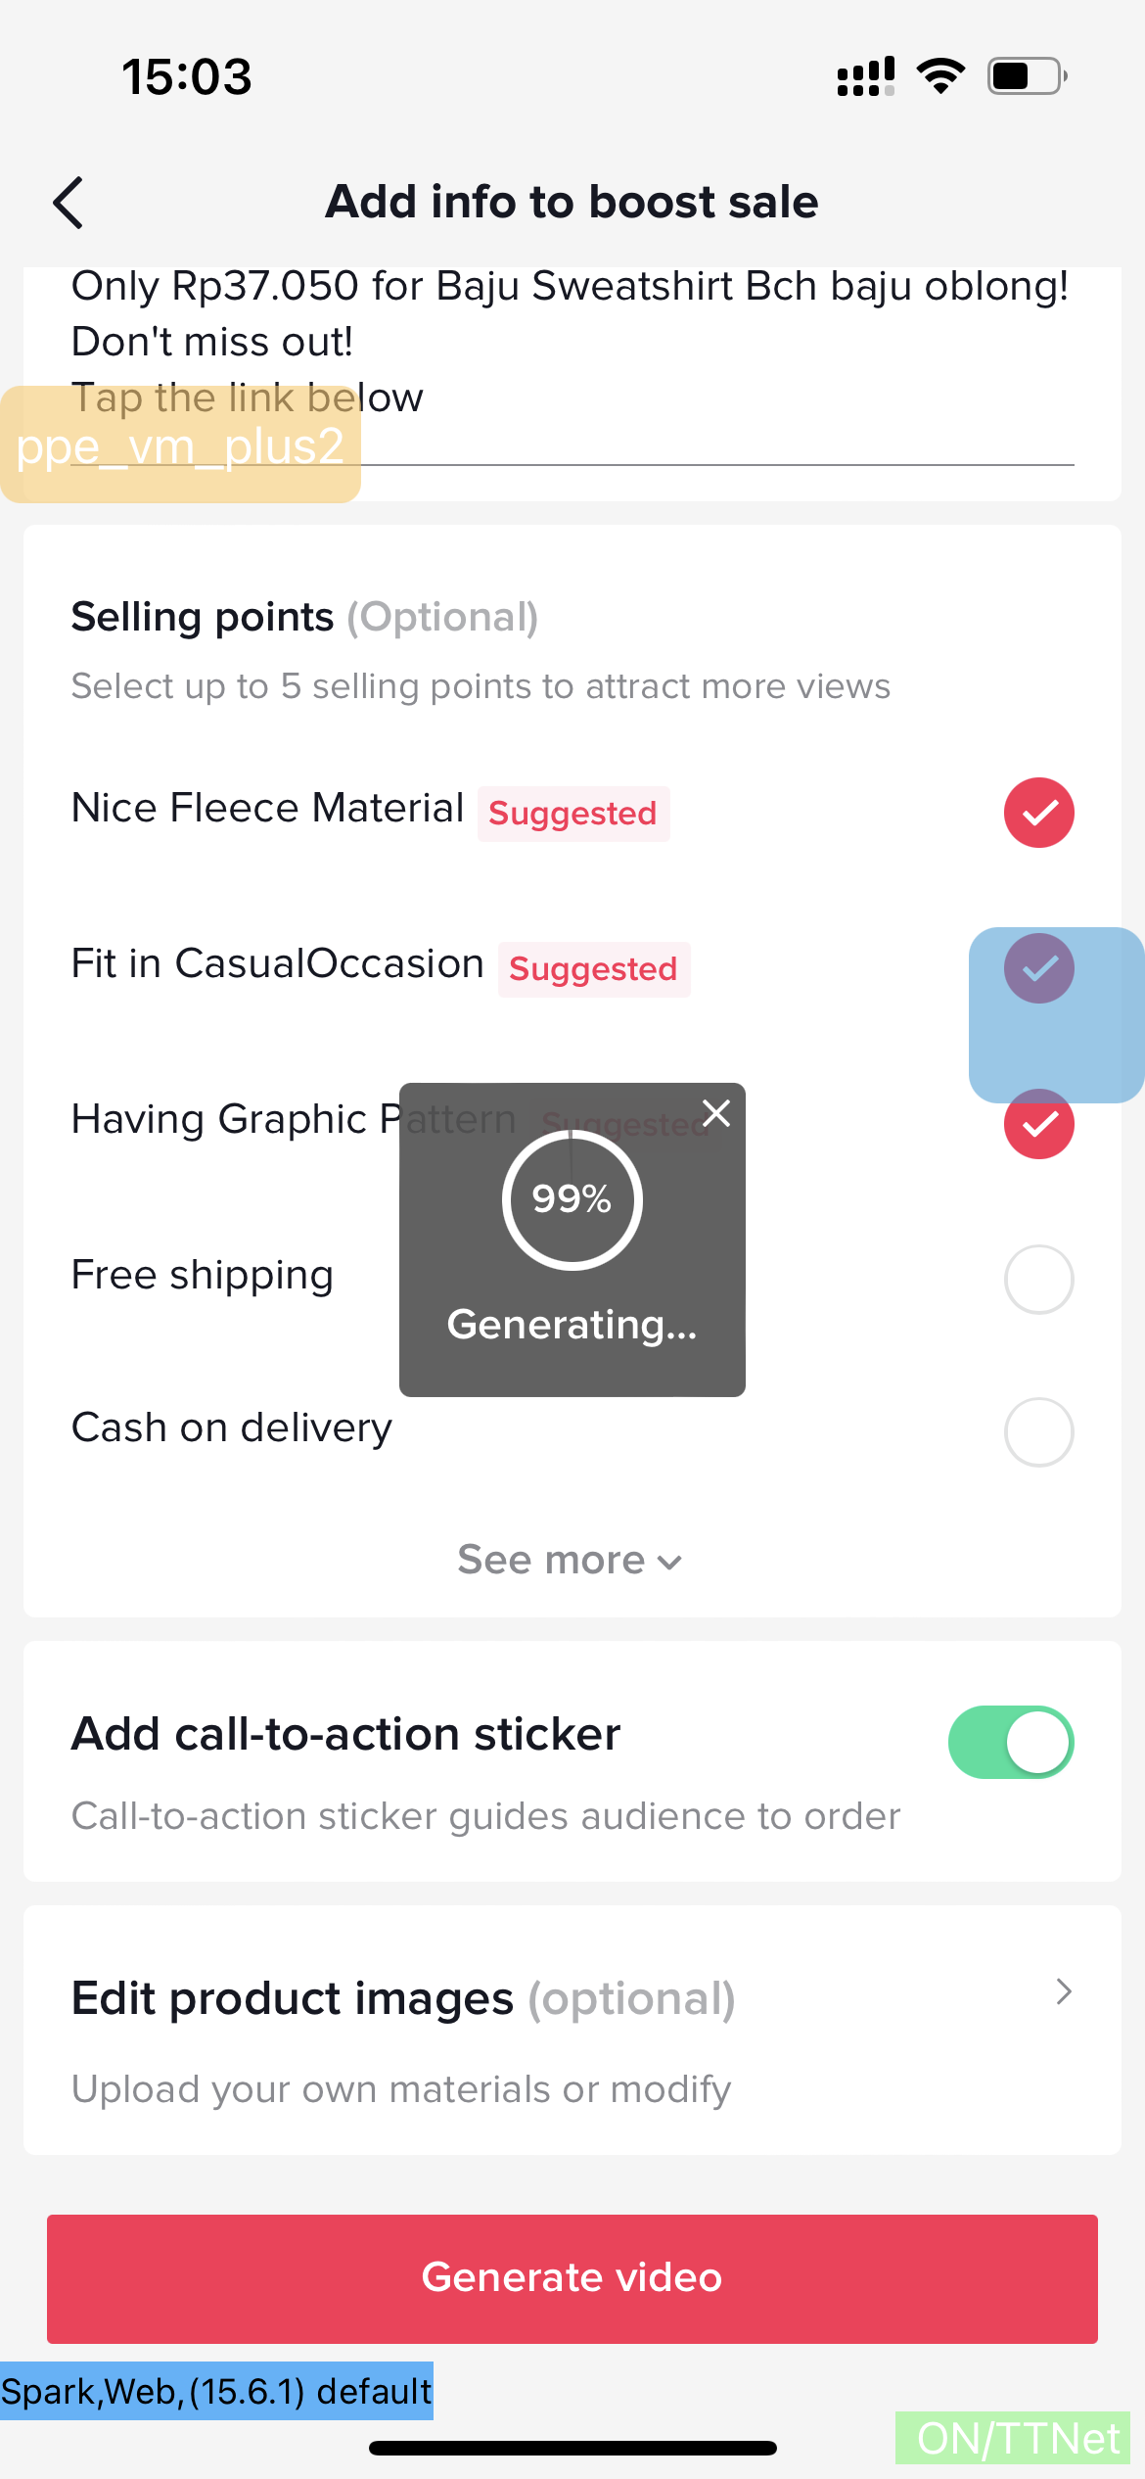Toggle Fit in CasualOccasion checkmark
The height and width of the screenshot is (2479, 1145).
[x=1038, y=968]
